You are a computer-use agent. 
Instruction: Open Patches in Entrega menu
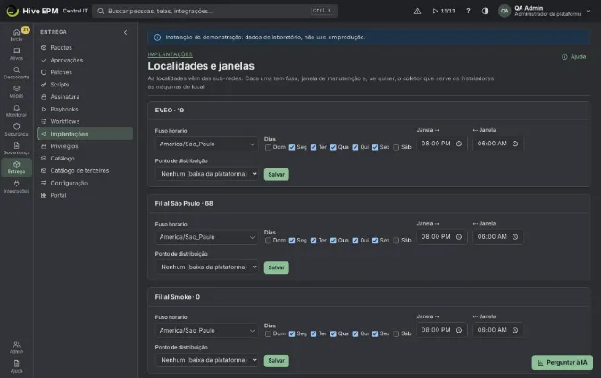(x=85, y=72)
